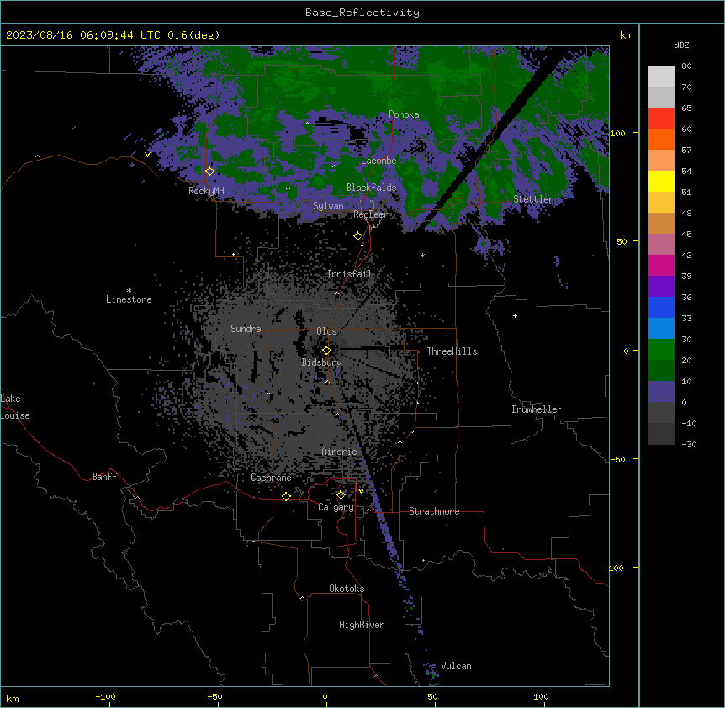Click the yellow diamond marker south of RedDeer
Image resolution: width=725 pixels, height=708 pixels.
(357, 236)
